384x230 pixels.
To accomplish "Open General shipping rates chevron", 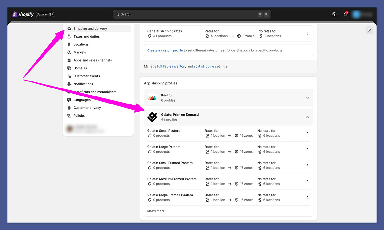I will tap(308, 34).
